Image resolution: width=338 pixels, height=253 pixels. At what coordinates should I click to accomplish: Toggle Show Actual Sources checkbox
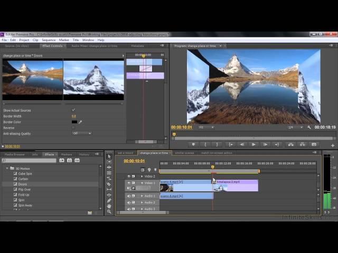click(x=73, y=110)
